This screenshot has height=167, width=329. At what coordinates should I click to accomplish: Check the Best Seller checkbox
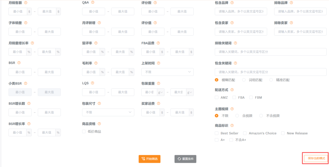coord(217,133)
